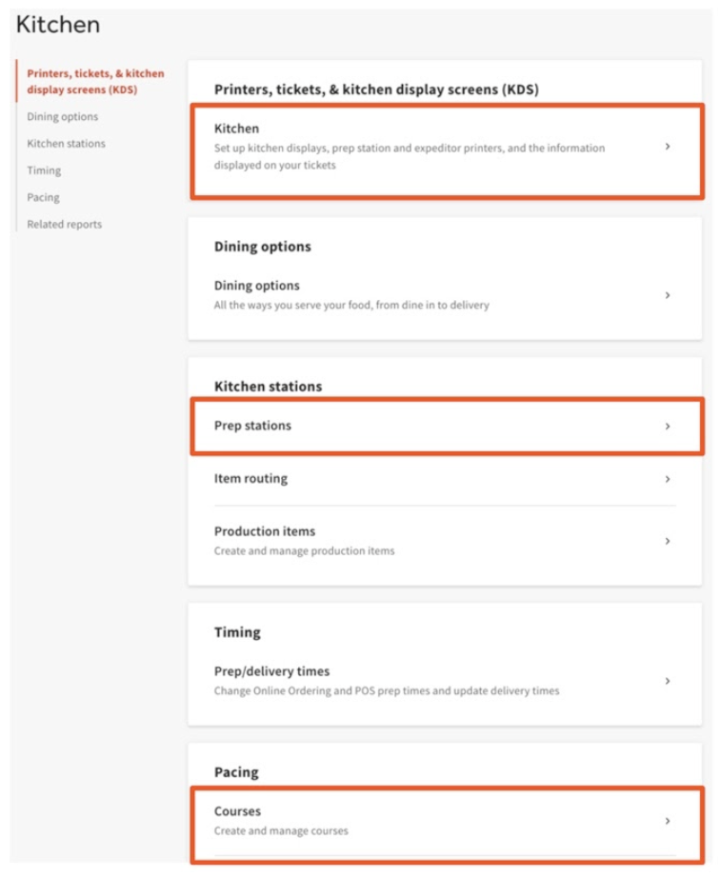Select Timing in the left navigation

tap(44, 170)
